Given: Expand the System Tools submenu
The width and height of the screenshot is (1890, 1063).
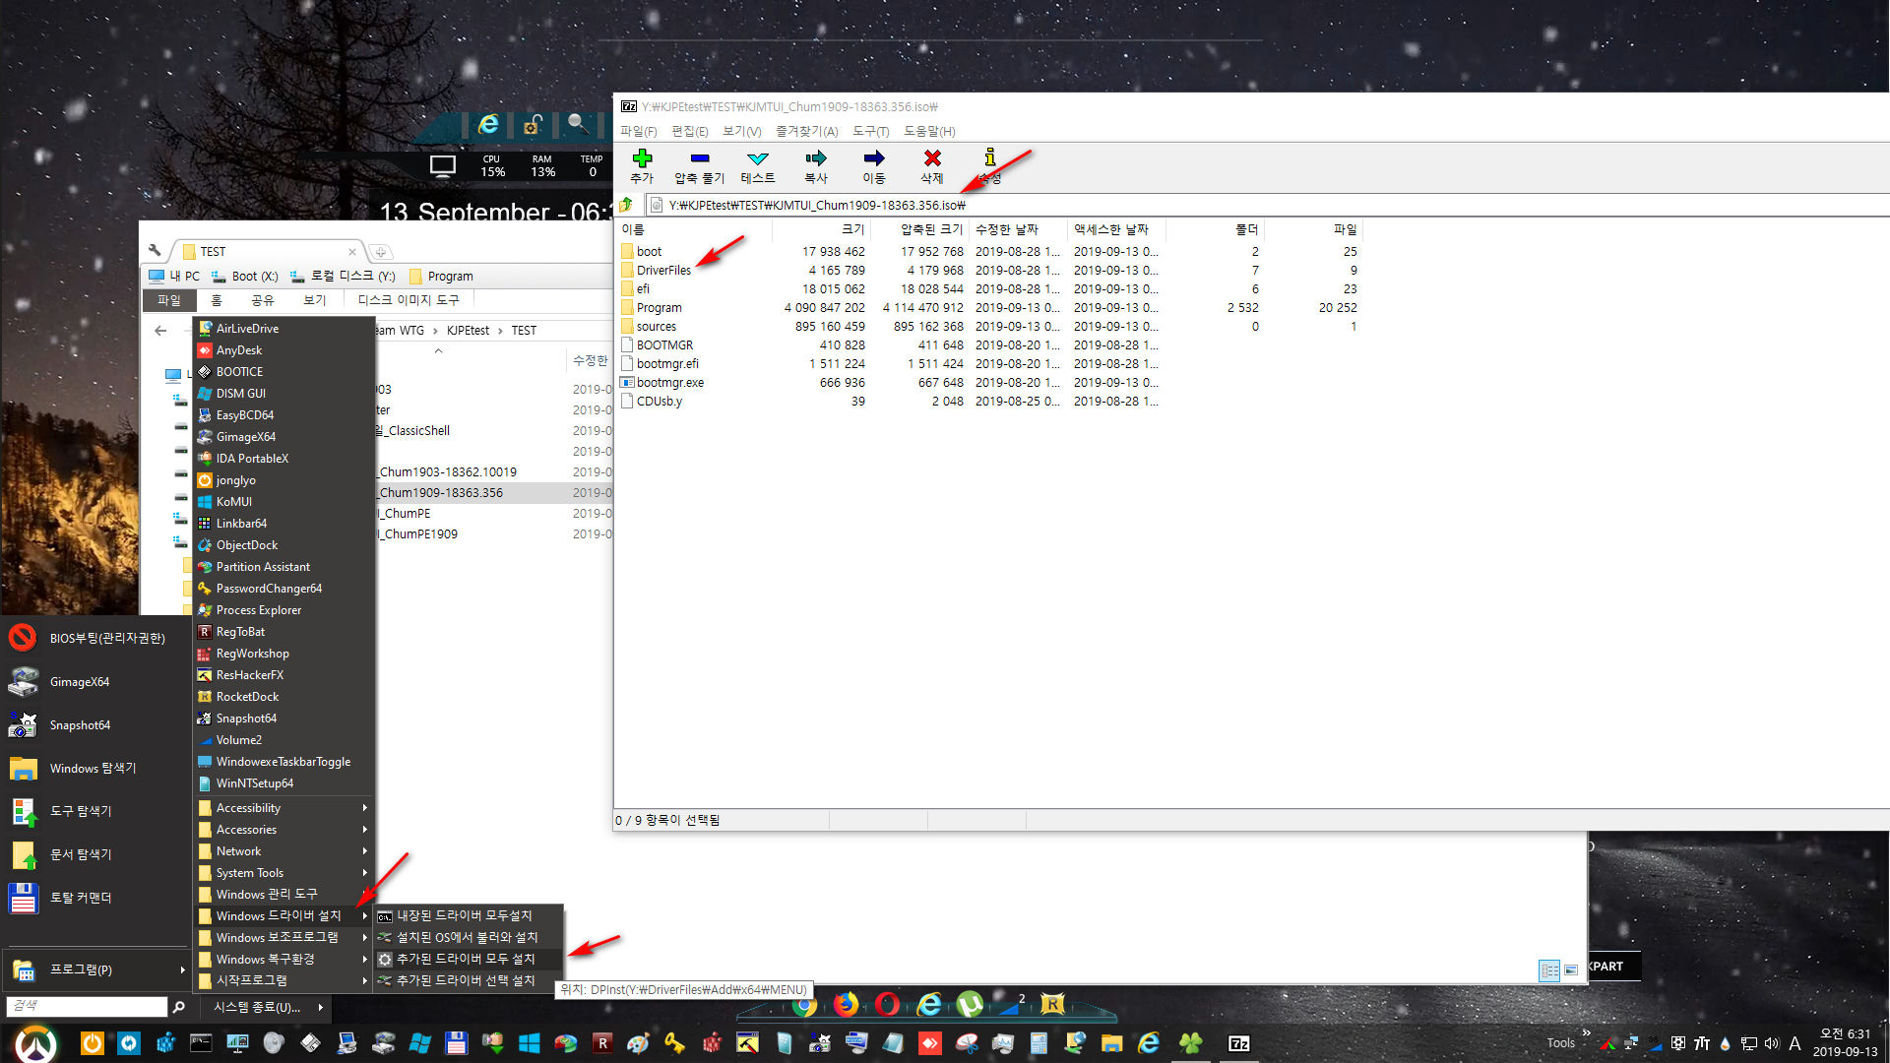Looking at the screenshot, I should (x=283, y=873).
